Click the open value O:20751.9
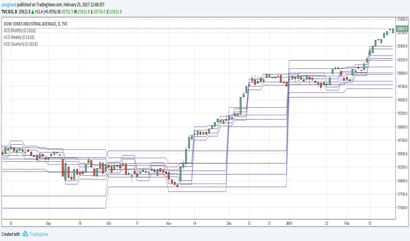The image size is (410, 241). [x=66, y=12]
